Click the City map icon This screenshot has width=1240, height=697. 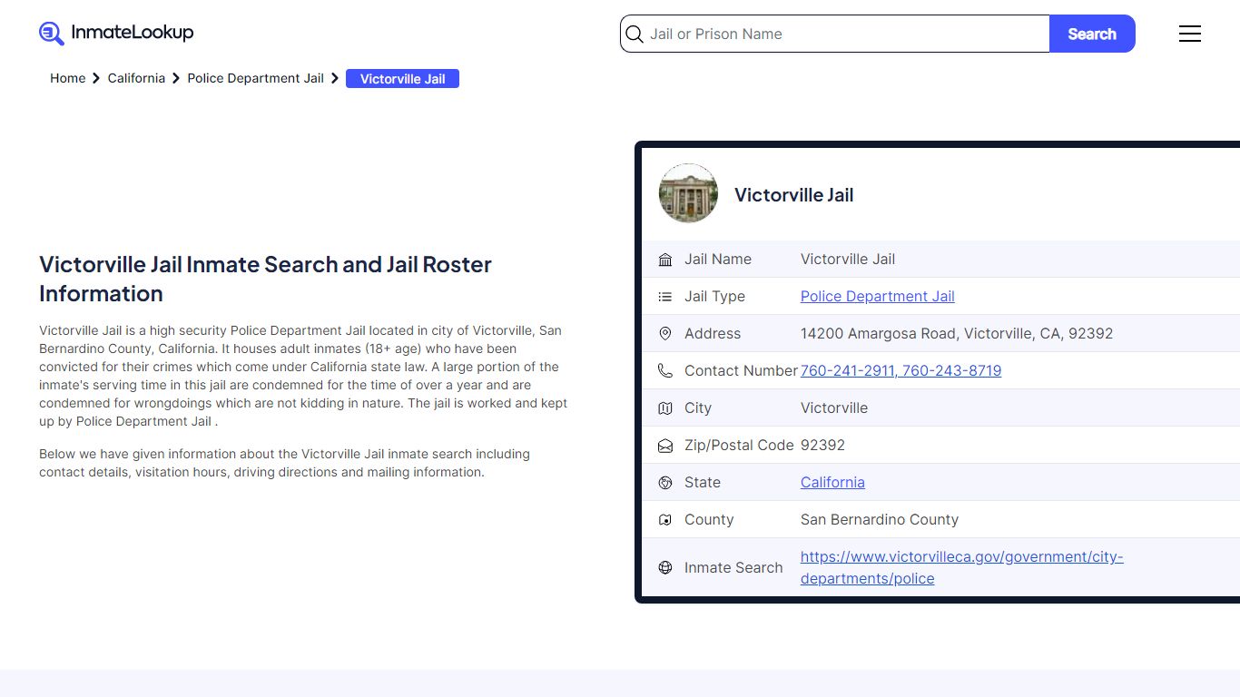click(665, 408)
